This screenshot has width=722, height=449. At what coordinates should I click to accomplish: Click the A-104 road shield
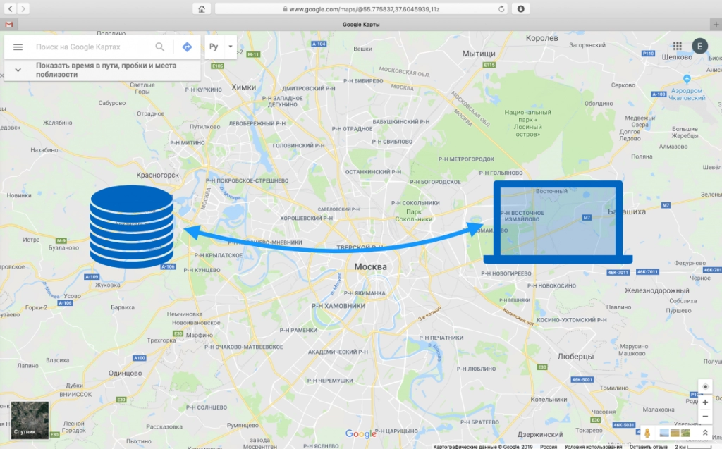point(319,44)
